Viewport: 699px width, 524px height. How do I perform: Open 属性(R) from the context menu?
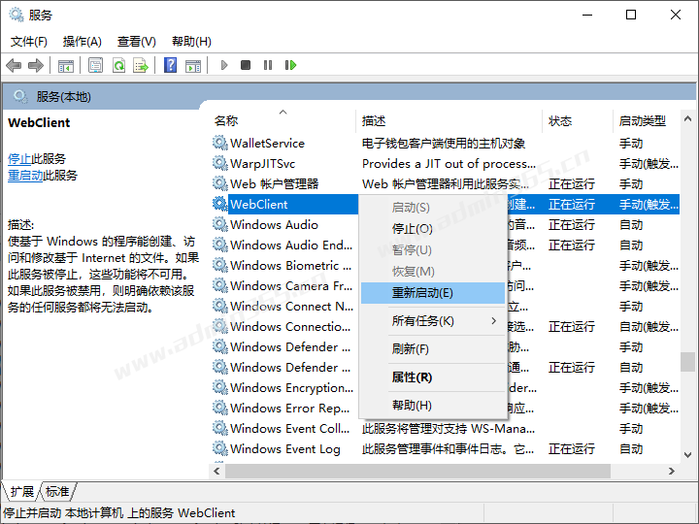[x=433, y=377]
